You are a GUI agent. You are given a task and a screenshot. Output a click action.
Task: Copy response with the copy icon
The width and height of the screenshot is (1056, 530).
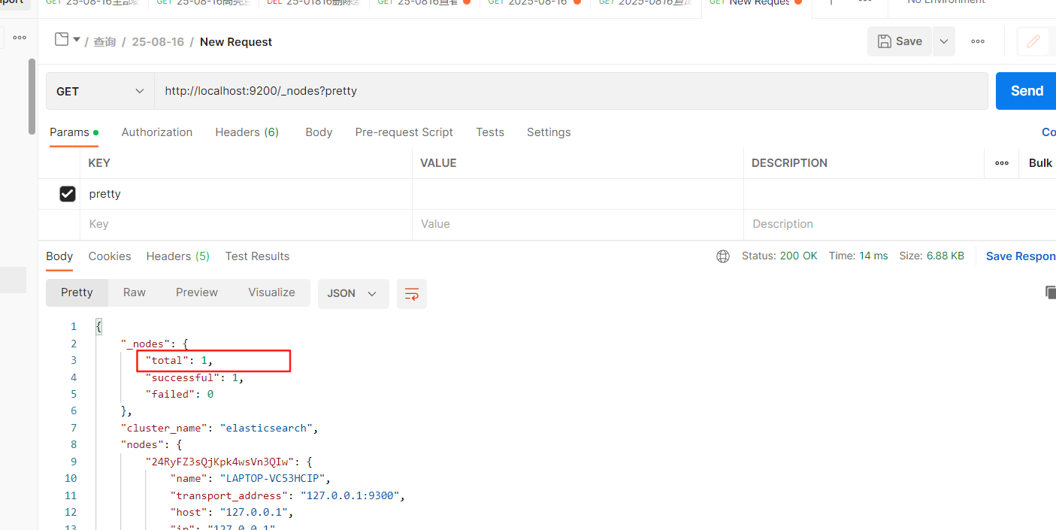(x=1050, y=292)
